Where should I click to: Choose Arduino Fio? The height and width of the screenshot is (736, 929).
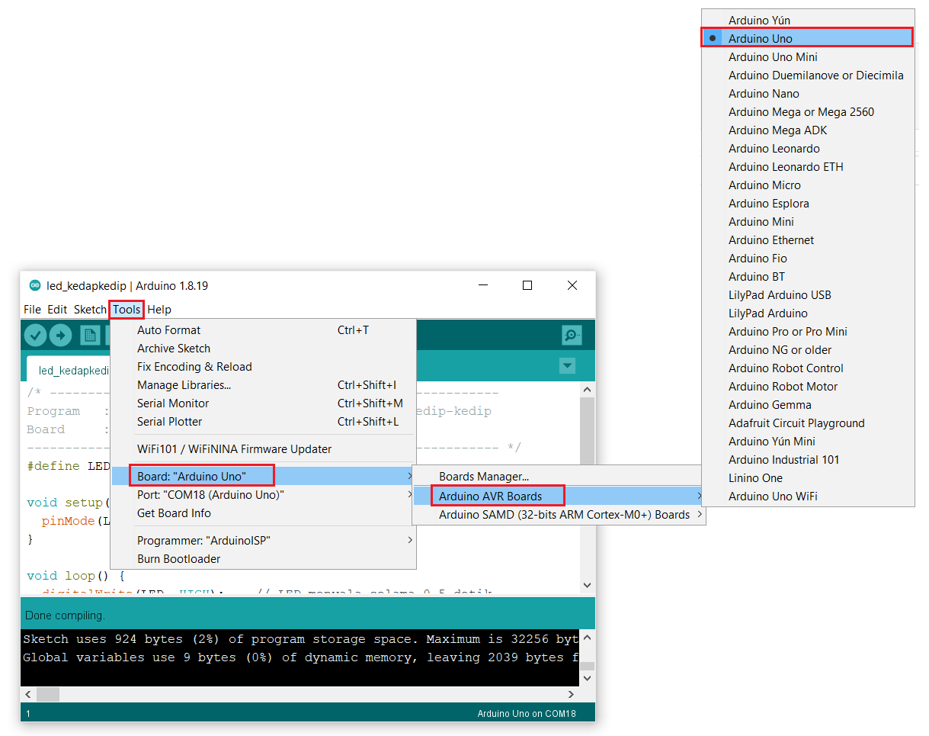click(x=808, y=259)
